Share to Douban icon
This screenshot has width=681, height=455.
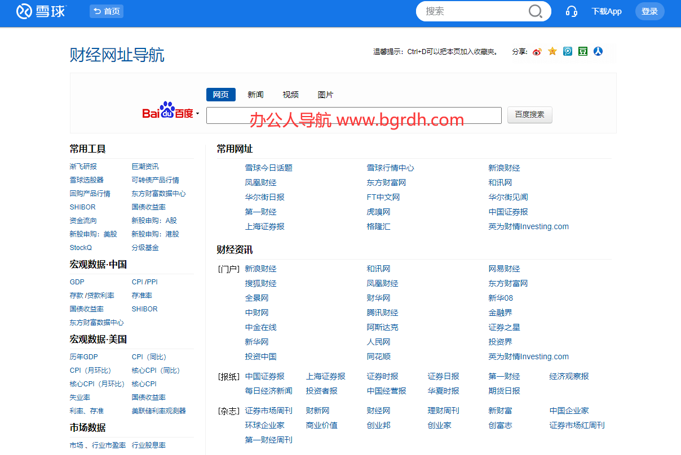(x=583, y=51)
